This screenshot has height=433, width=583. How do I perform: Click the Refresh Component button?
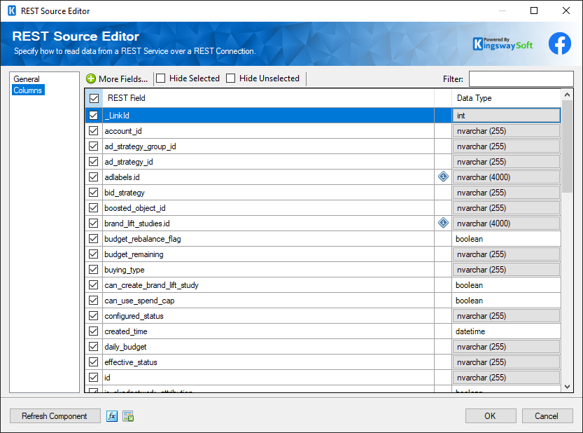(x=55, y=416)
